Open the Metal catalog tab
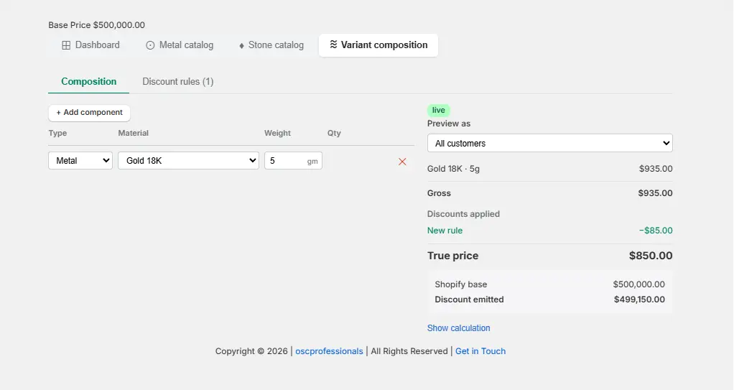This screenshot has width=734, height=390. pos(180,45)
